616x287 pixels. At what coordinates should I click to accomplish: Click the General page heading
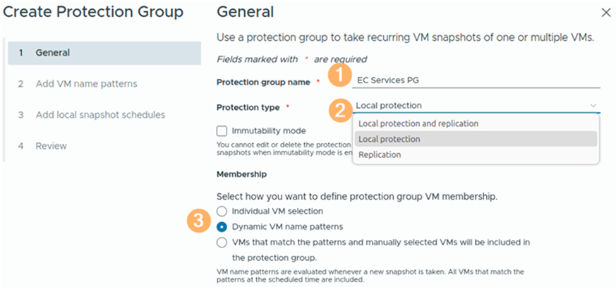pos(245,12)
